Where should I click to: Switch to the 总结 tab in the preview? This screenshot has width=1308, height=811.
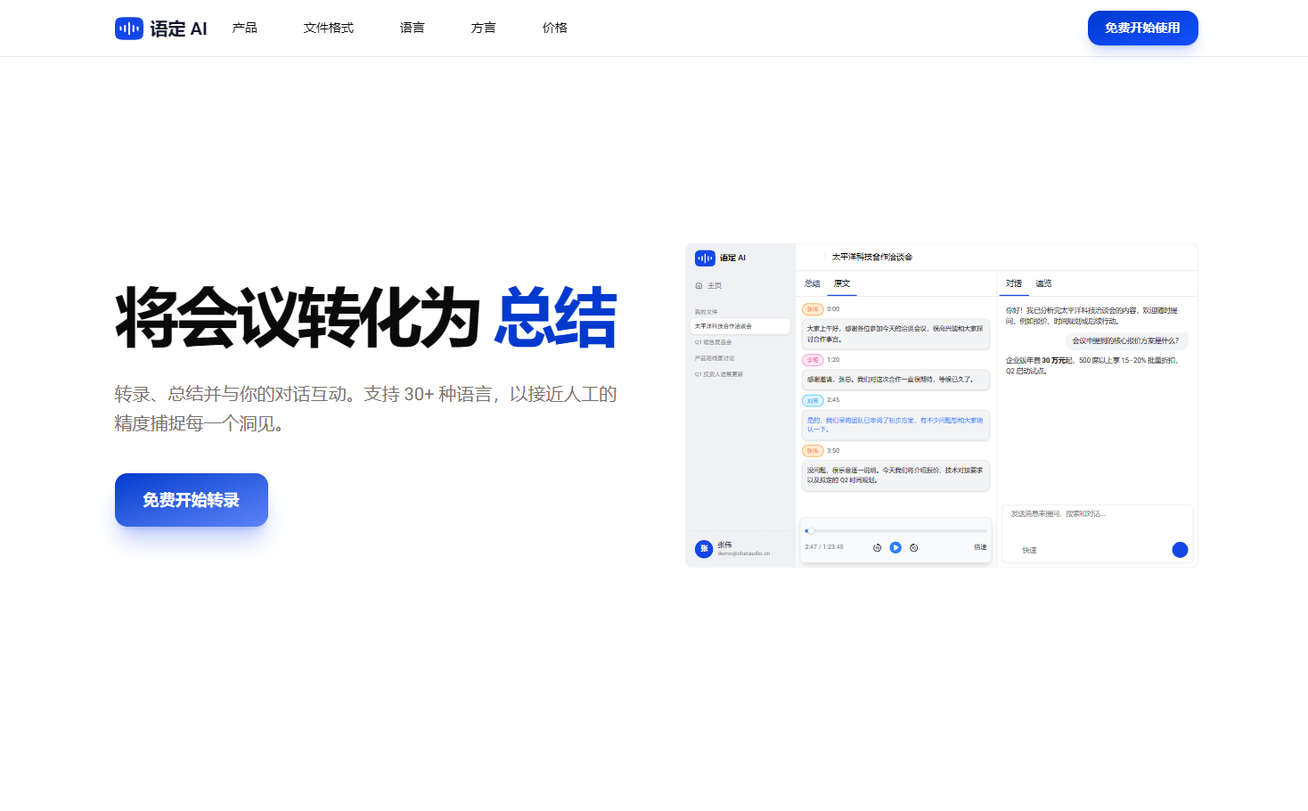[x=813, y=283]
